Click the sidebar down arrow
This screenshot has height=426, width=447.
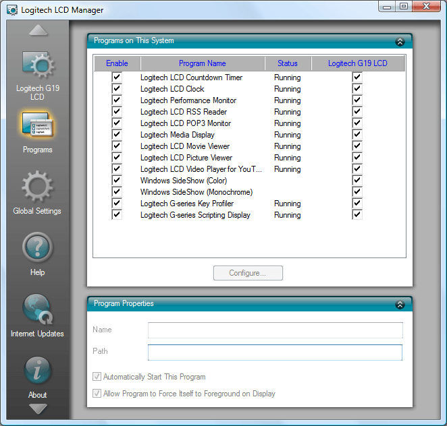point(38,409)
